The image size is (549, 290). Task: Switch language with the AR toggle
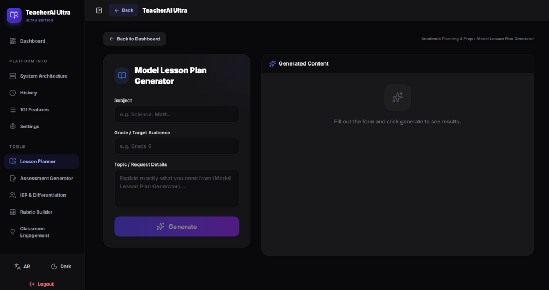(x=22, y=267)
